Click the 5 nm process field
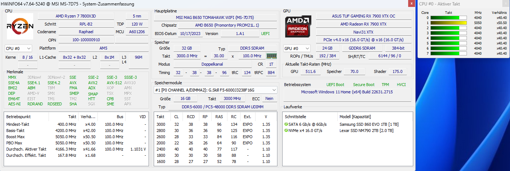Screen dimensions: 510x171 137,16
